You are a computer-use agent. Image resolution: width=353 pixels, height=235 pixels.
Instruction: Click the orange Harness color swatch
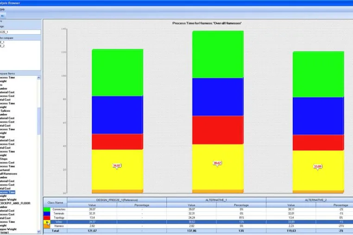47,226
